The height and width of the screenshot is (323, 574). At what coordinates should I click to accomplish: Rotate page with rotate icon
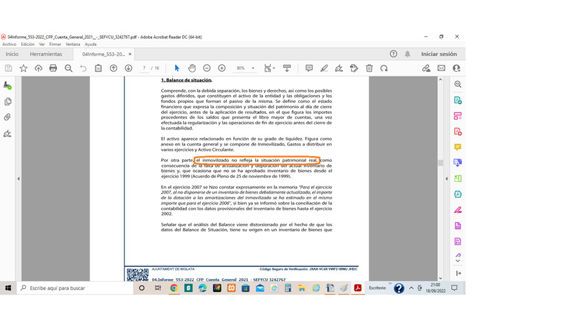pos(384,68)
